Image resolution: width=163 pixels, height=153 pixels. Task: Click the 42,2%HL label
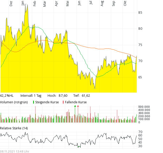pyautogui.click(x=7, y=95)
